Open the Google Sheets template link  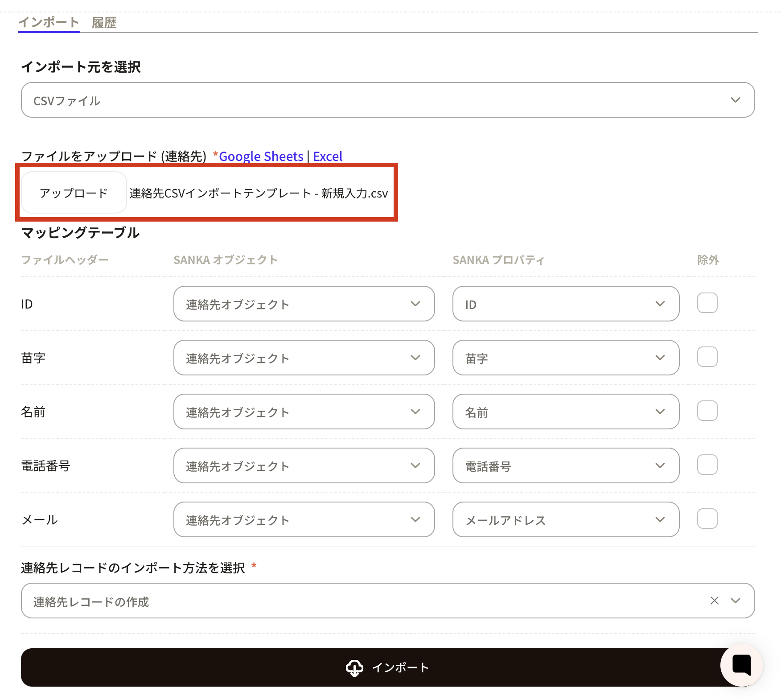261,156
